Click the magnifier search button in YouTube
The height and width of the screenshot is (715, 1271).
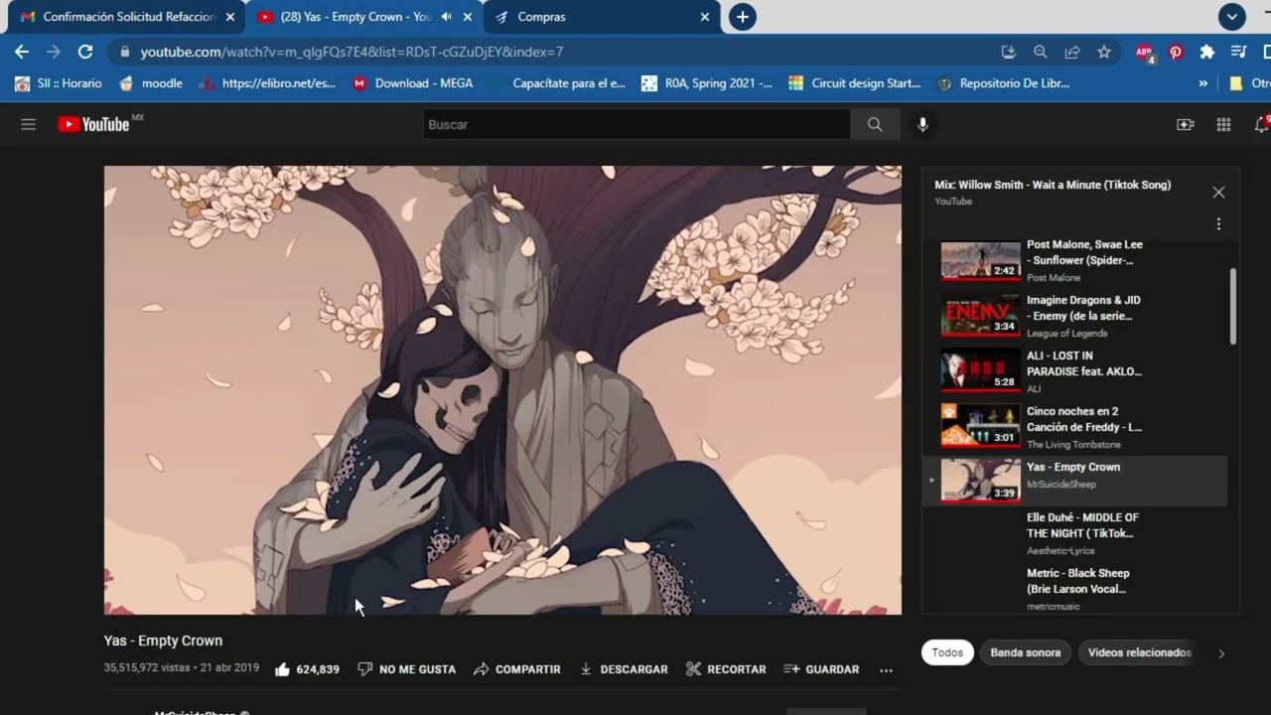(x=875, y=124)
